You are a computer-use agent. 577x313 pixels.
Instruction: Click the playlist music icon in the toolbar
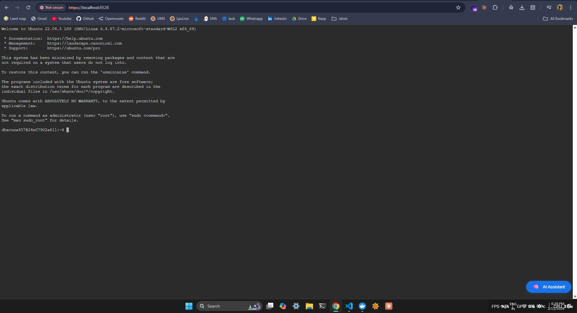click(549, 8)
